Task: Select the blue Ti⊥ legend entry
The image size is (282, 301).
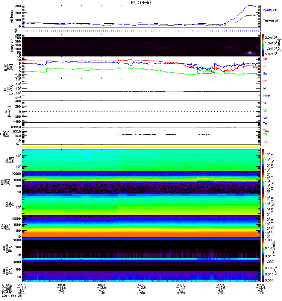Action: (265, 142)
